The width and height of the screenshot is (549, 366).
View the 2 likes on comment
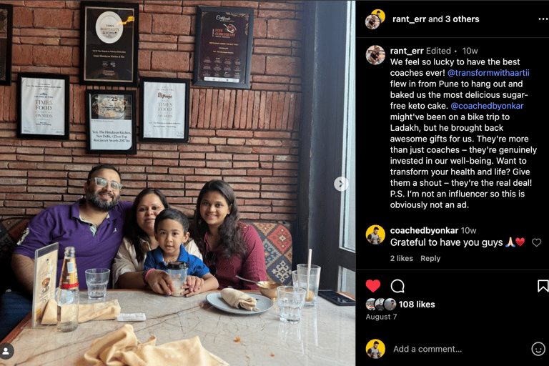[402, 259]
